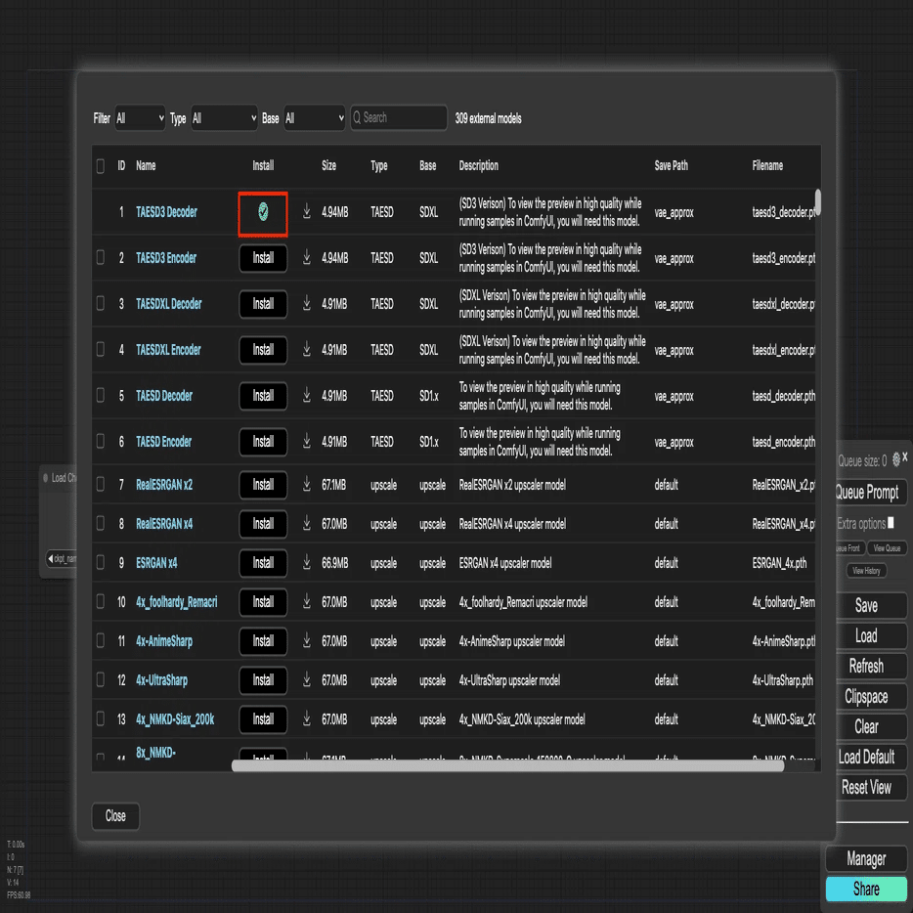
Task: Check the RealESRGAN x2 row checkbox
Action: (100, 485)
